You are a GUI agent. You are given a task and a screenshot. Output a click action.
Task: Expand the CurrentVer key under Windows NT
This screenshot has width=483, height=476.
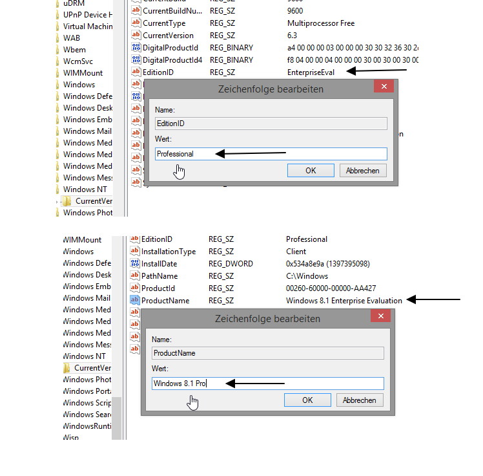[57, 202]
